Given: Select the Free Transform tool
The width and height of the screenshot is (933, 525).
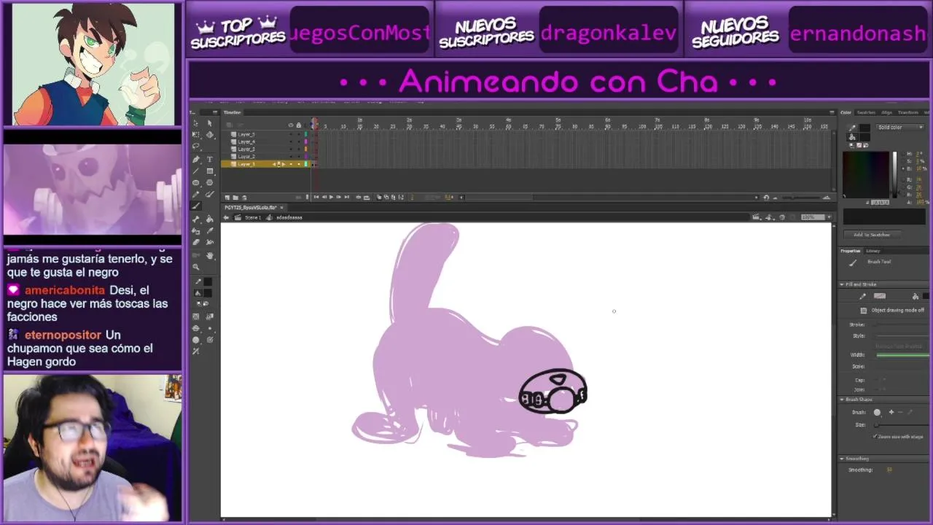Looking at the screenshot, I should point(195,135).
